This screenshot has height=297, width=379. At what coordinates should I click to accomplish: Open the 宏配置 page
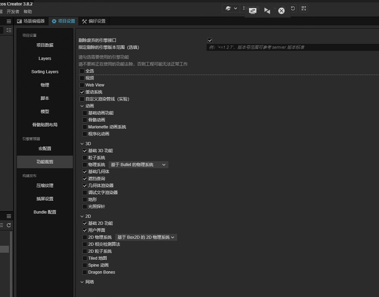pos(45,149)
